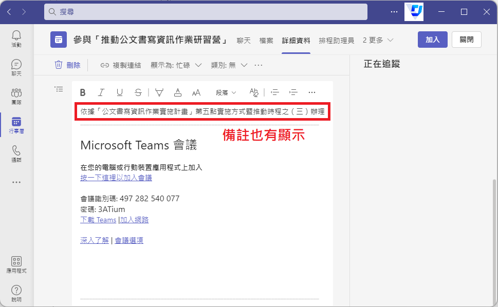Switch to the Files tab
Image resolution: width=498 pixels, height=307 pixels.
click(x=266, y=40)
